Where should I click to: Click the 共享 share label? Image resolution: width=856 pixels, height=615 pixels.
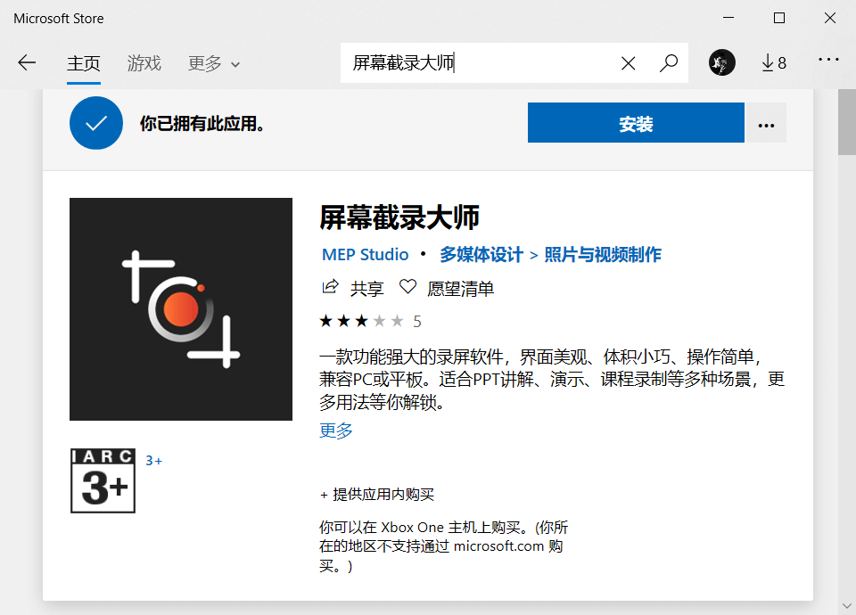(x=366, y=289)
